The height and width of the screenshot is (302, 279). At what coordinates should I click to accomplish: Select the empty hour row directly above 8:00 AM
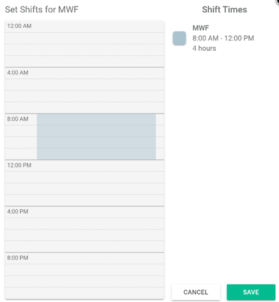point(84,108)
